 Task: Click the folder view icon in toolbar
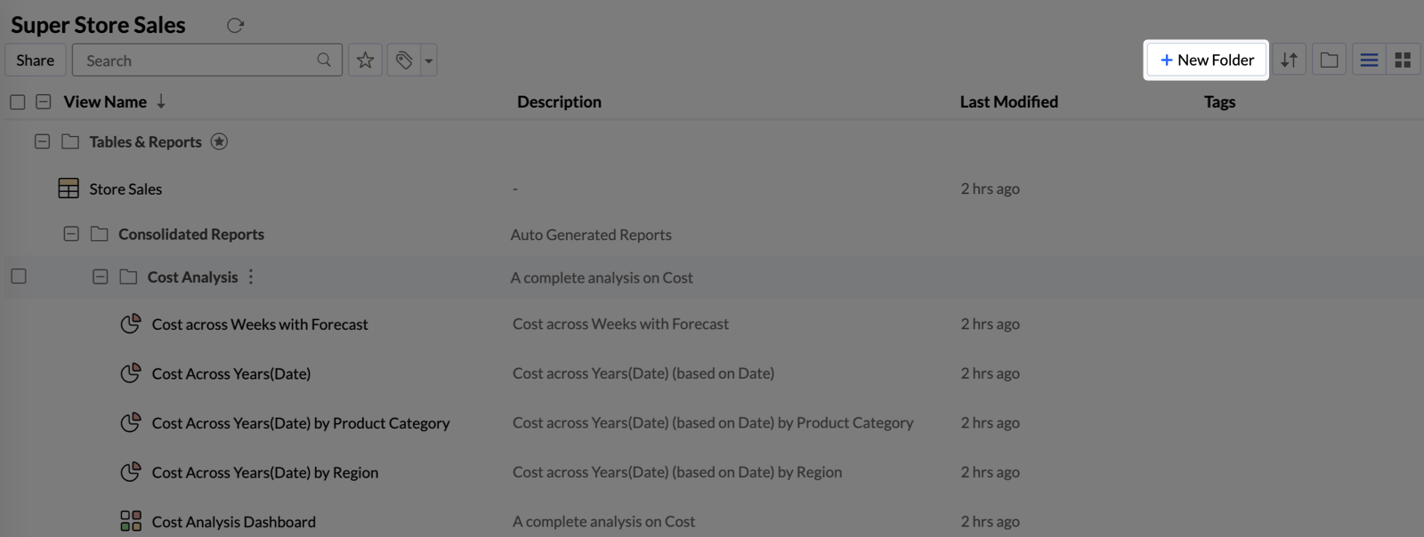1329,60
